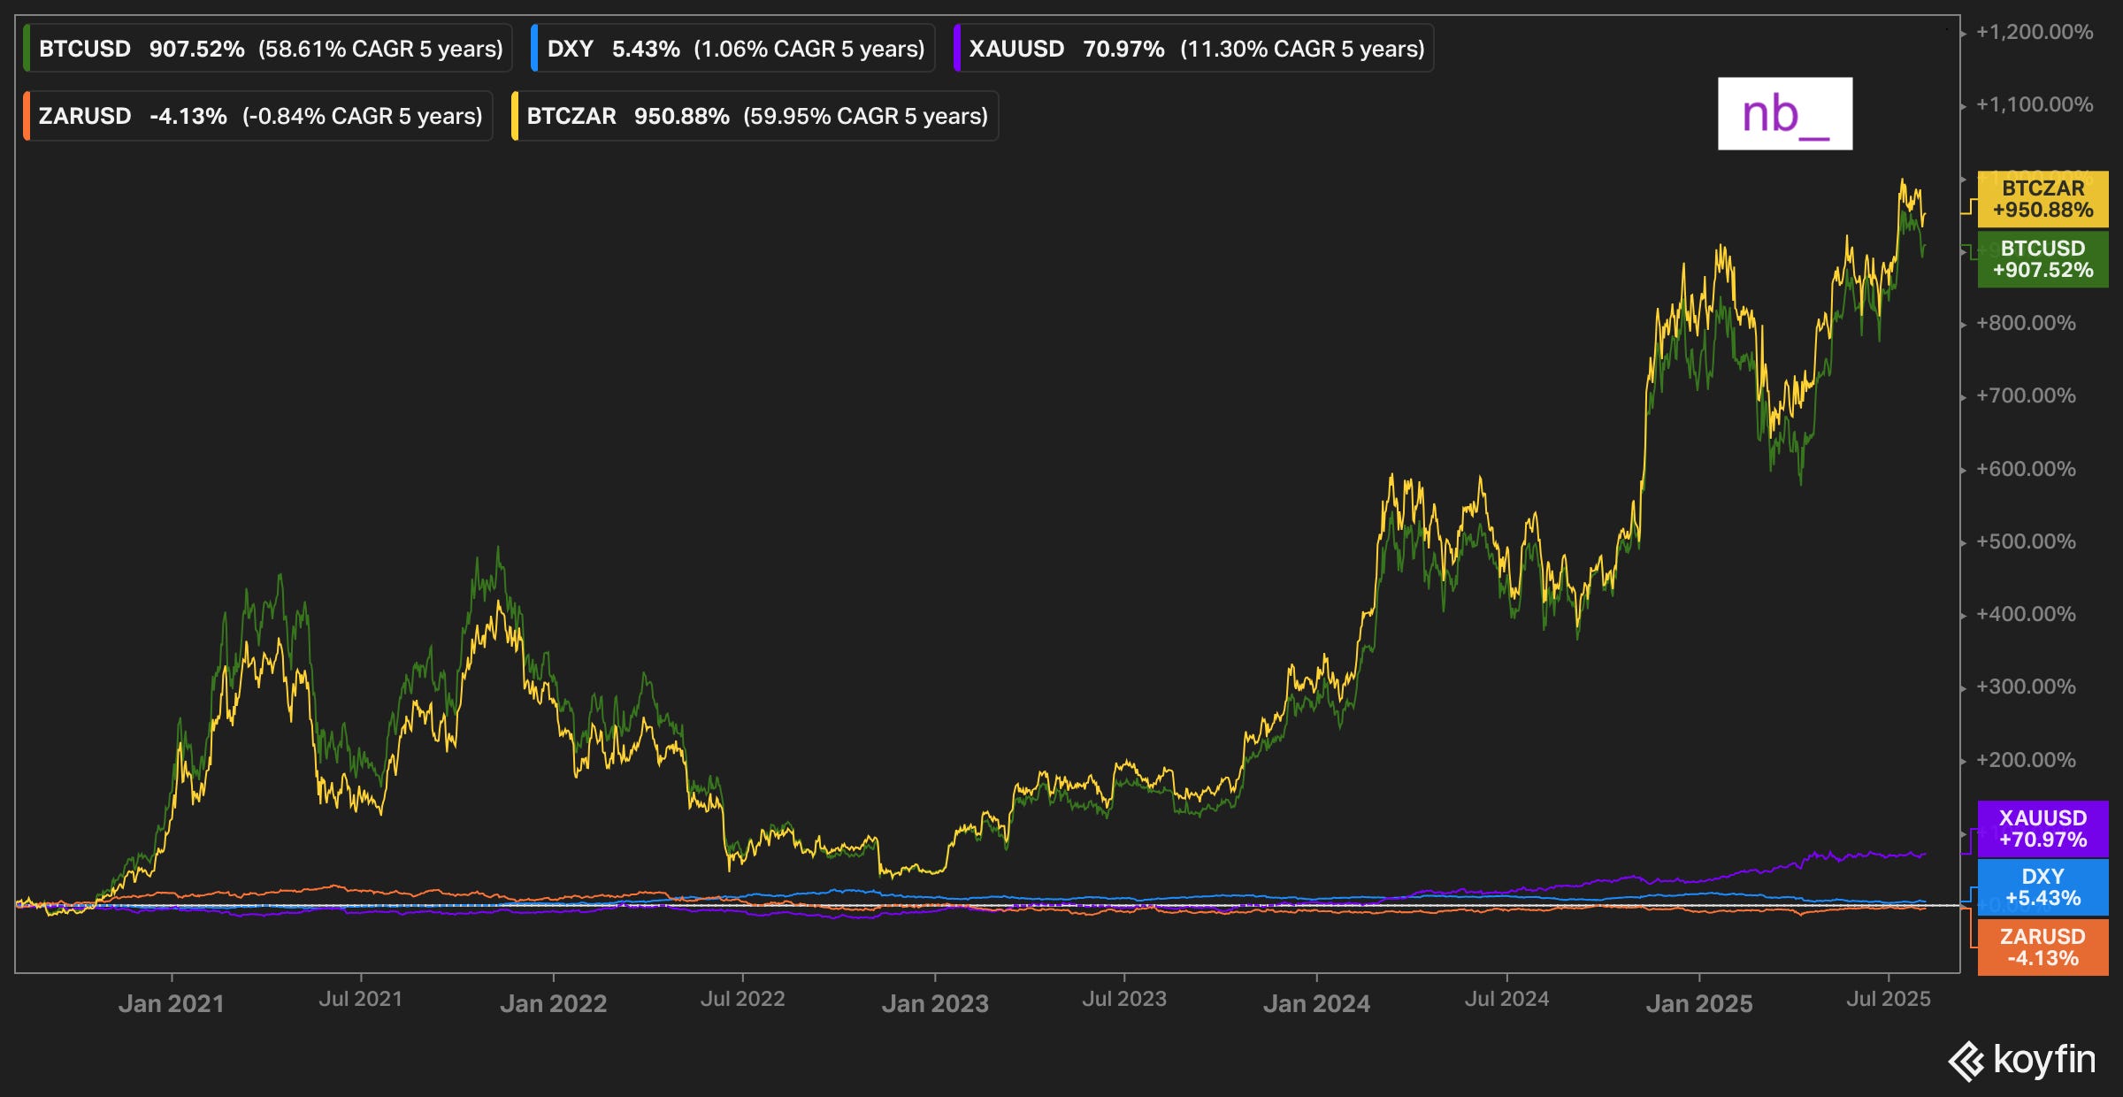The width and height of the screenshot is (2123, 1097).
Task: Click the green BTCUSD color bar
Action: click(x=27, y=49)
